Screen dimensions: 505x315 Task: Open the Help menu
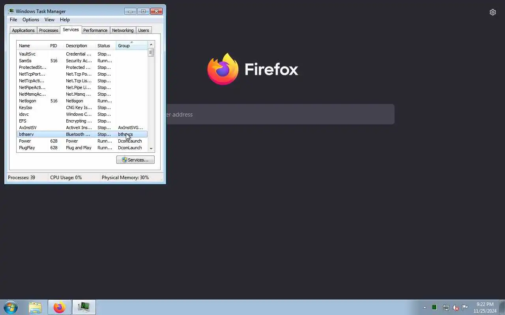[x=65, y=20]
